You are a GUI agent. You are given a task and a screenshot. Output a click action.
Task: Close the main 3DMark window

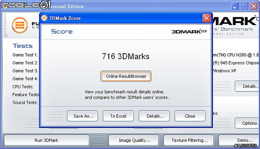(253, 6)
